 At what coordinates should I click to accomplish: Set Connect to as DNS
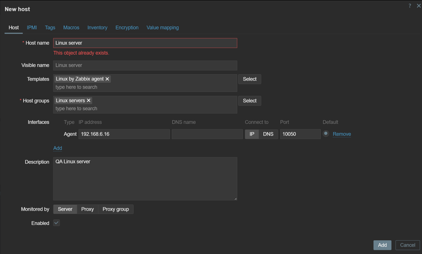pos(268,134)
